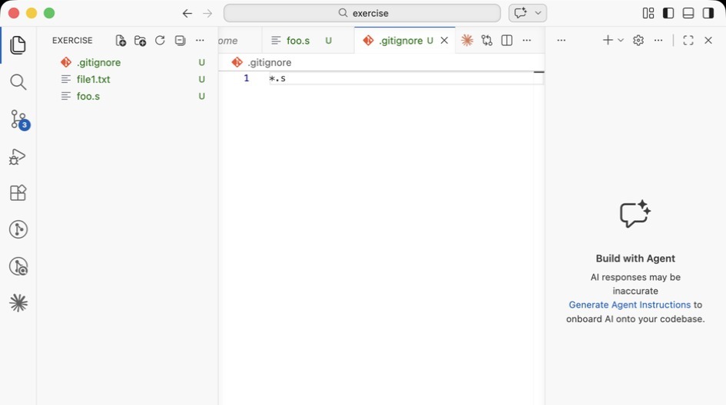The height and width of the screenshot is (405, 726).
Task: Toggle the primary sidebar visibility
Action: [668, 13]
